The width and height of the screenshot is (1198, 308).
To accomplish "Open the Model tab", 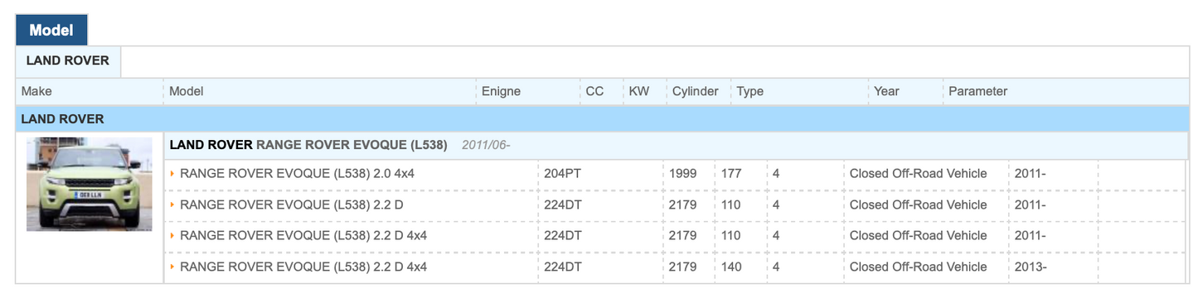I will (51, 31).
